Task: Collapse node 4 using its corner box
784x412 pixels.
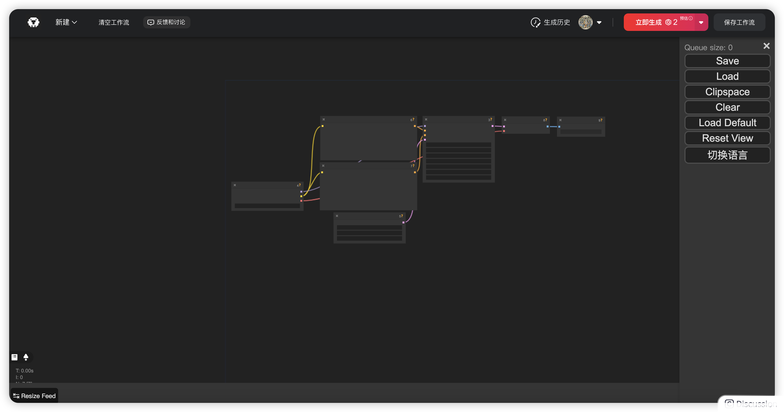Action: (235, 185)
